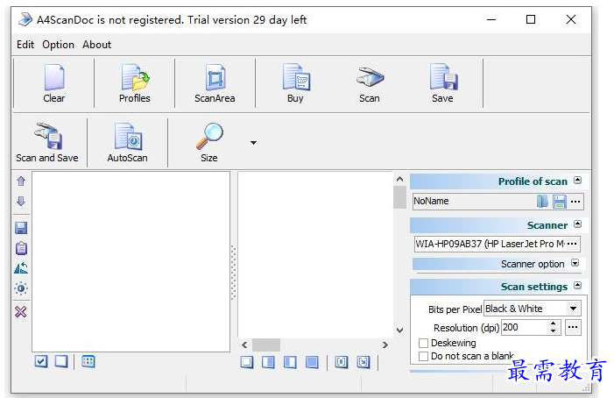Click the ellipsis button beside Resolution
Image resolution: width=614 pixels, height=398 pixels.
pyautogui.click(x=573, y=327)
